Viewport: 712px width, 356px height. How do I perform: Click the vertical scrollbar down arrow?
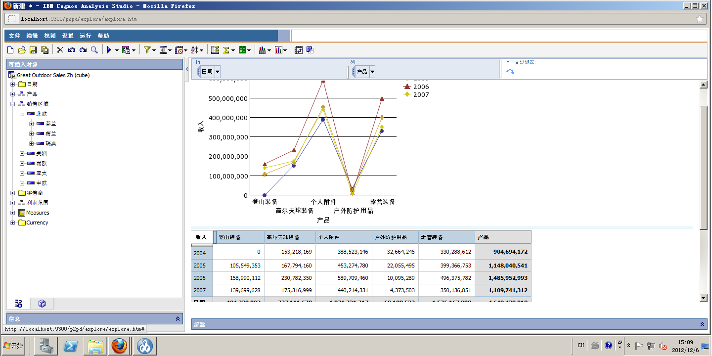point(704,298)
